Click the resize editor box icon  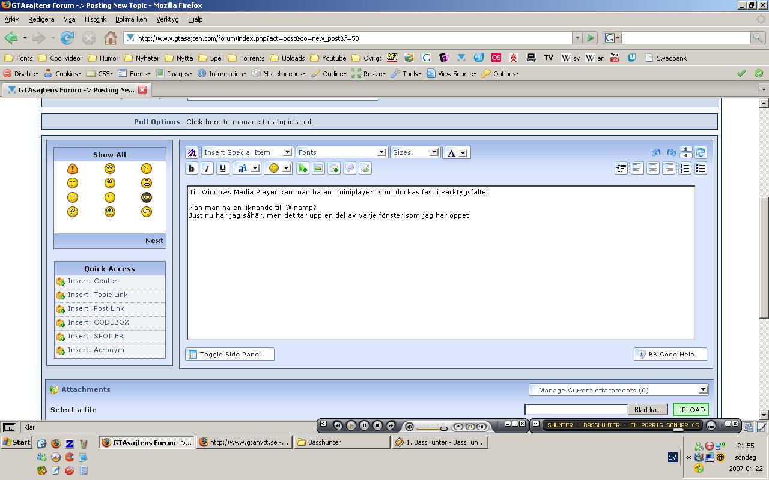685,152
